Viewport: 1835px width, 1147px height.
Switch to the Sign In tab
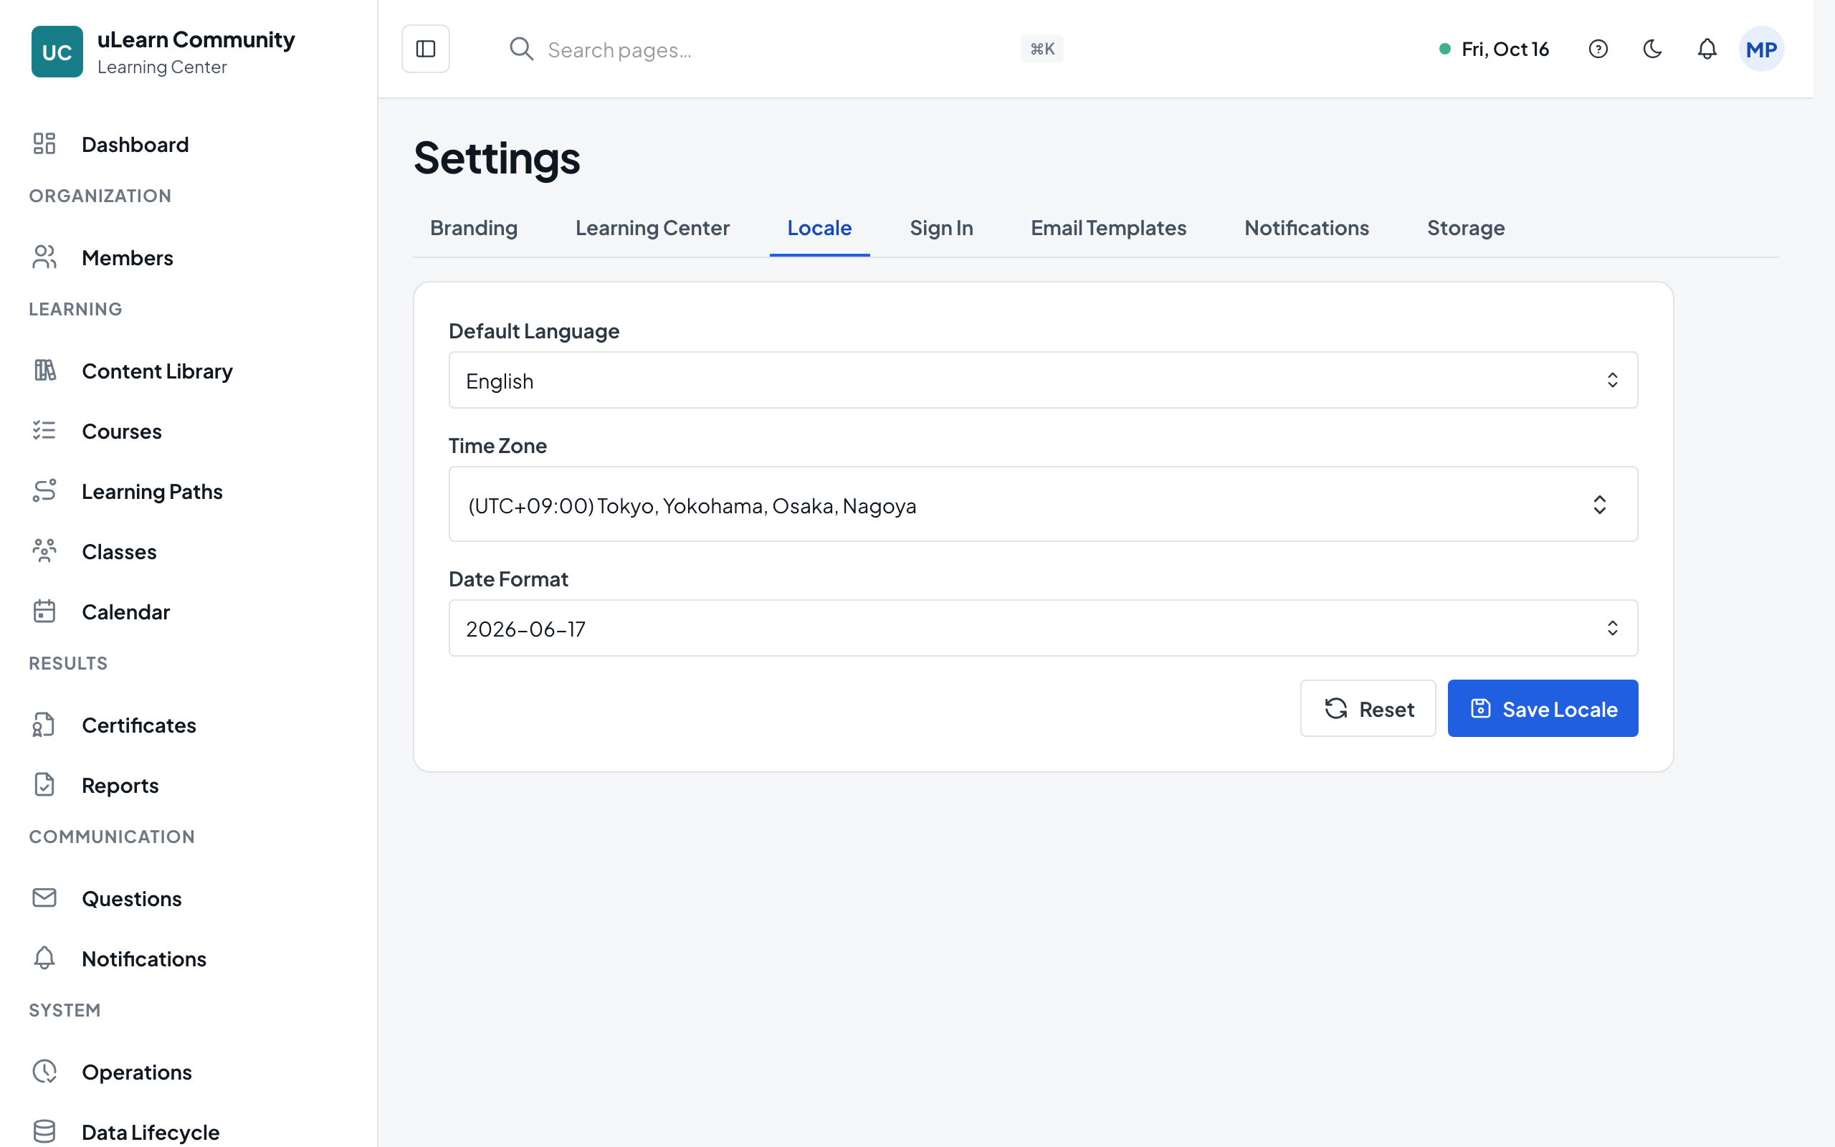(941, 227)
